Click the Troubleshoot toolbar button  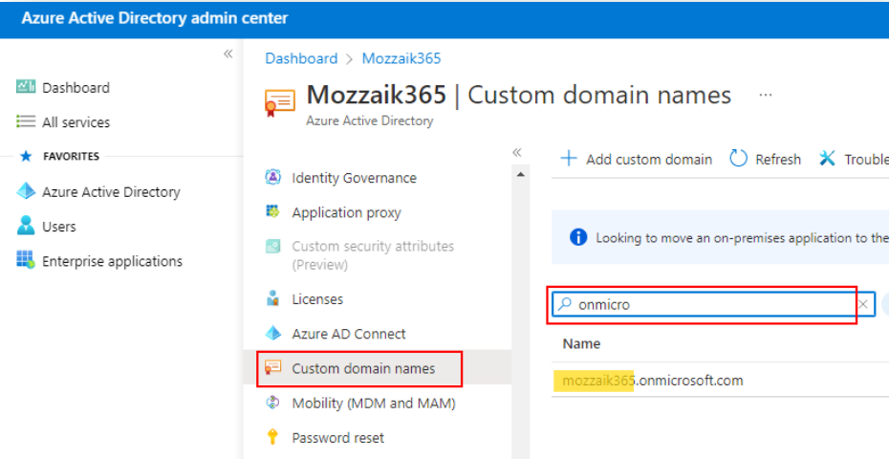[x=854, y=159]
